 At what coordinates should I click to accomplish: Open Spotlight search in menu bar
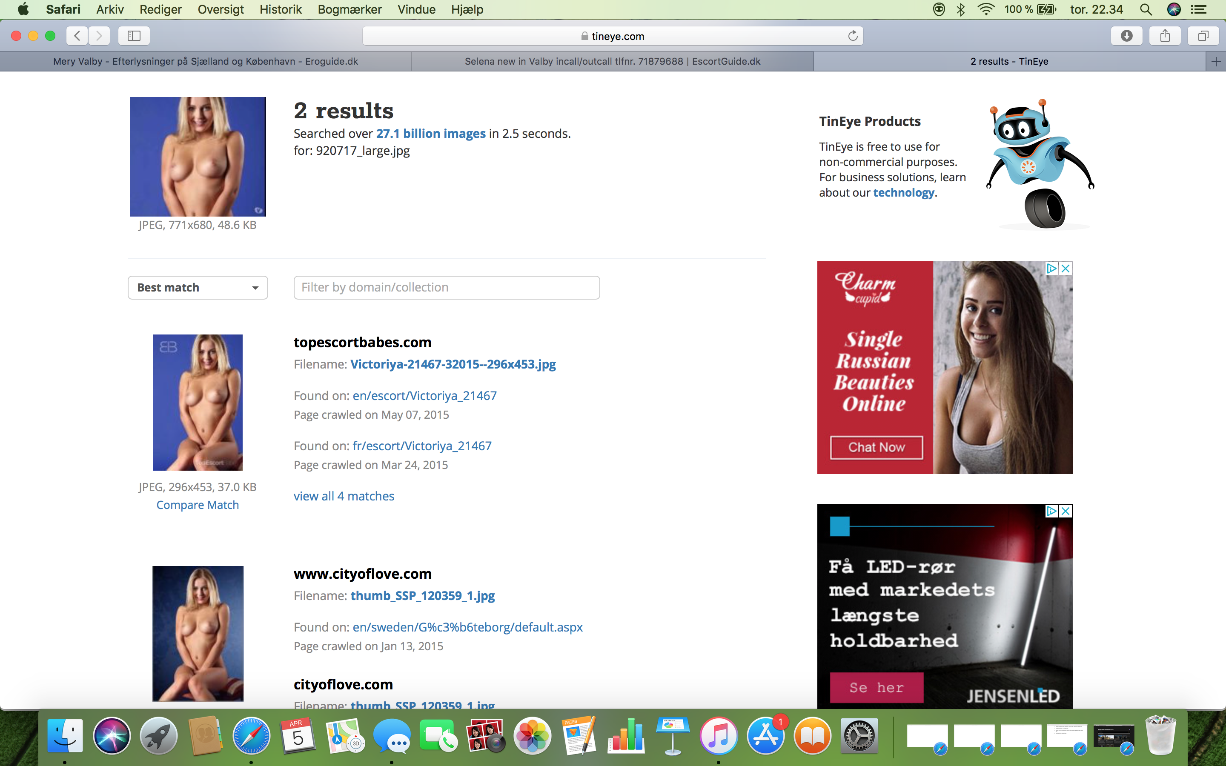pyautogui.click(x=1146, y=10)
